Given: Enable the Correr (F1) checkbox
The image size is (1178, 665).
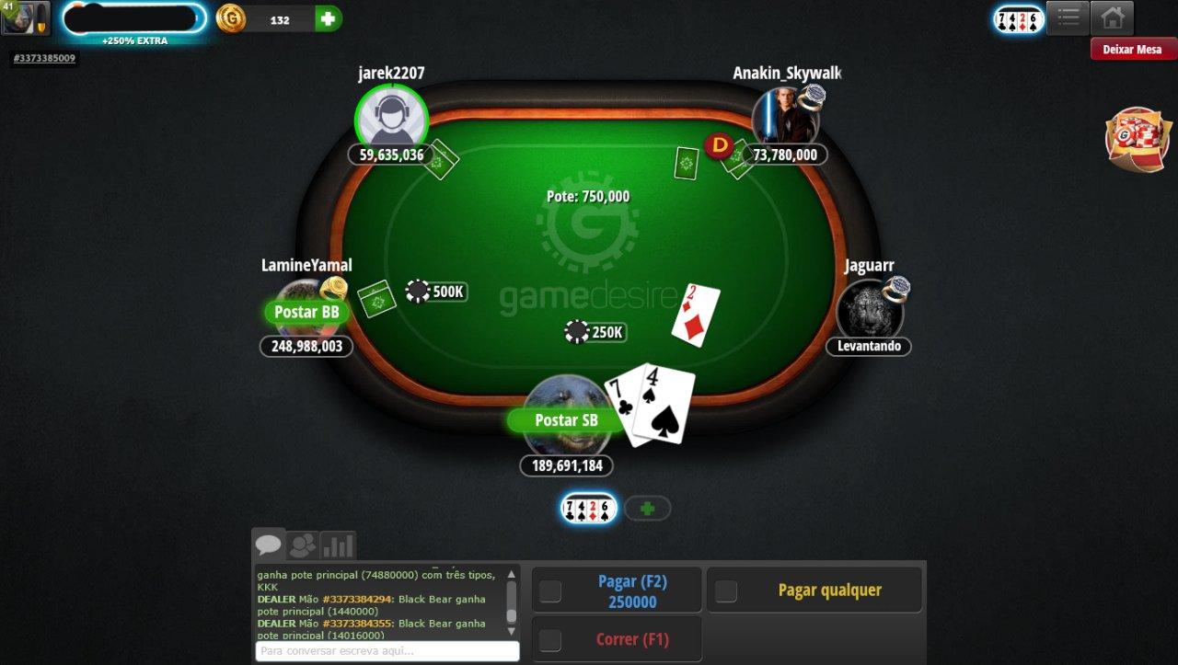Looking at the screenshot, I should (x=550, y=640).
